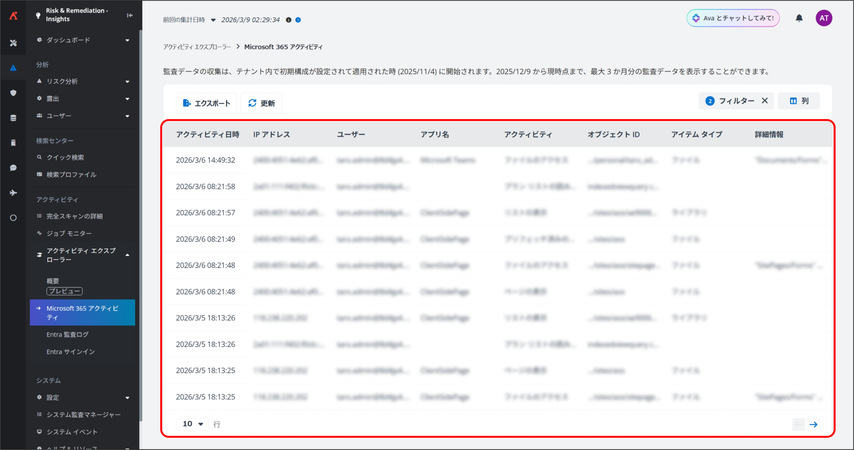Click the Ava とチャットしてみて! chat button

coord(733,18)
